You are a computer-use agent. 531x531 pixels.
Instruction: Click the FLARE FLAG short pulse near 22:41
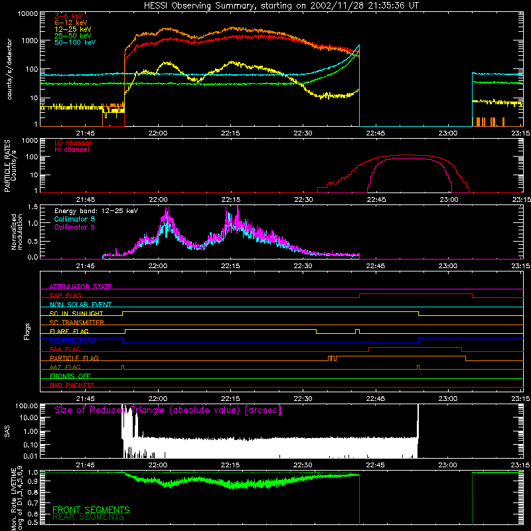(x=357, y=331)
